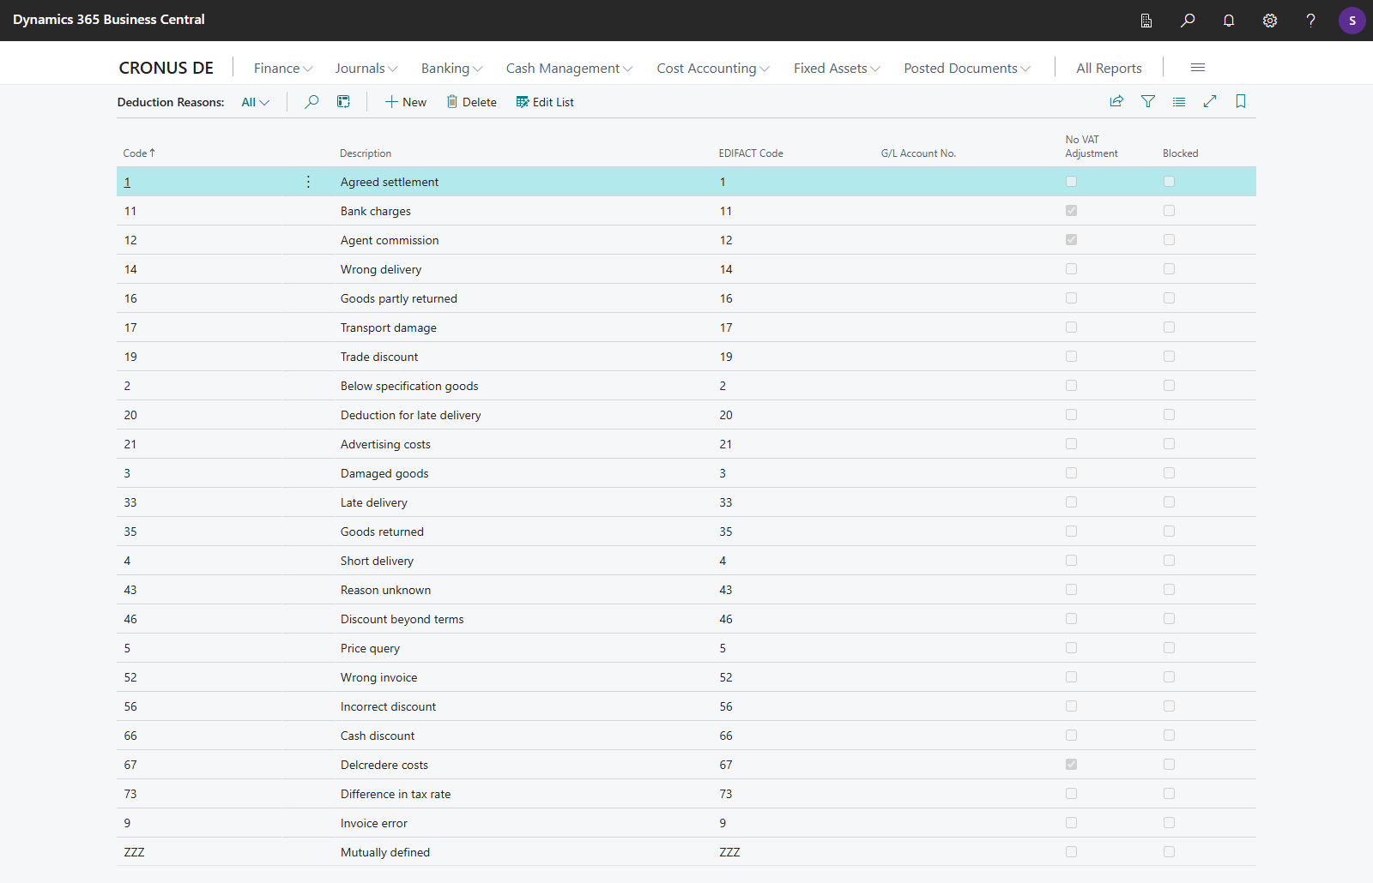Open the Fixed Assets menu
The width and height of the screenshot is (1373, 883).
837,68
